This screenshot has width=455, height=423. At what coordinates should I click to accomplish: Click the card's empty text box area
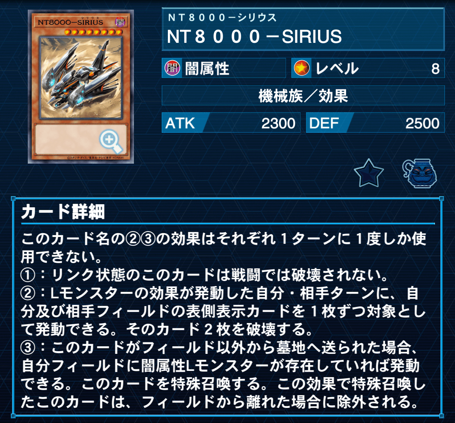[81, 139]
